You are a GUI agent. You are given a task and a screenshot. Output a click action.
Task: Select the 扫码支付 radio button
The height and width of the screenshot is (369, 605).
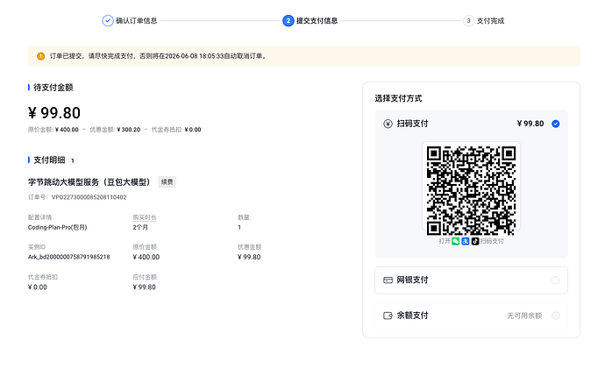[x=556, y=124]
